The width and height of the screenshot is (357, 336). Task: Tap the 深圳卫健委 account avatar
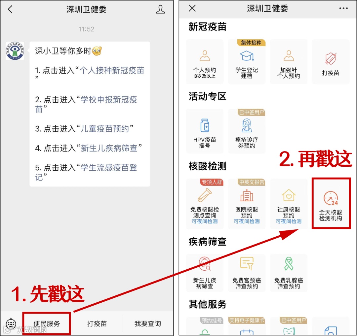coord(15,51)
